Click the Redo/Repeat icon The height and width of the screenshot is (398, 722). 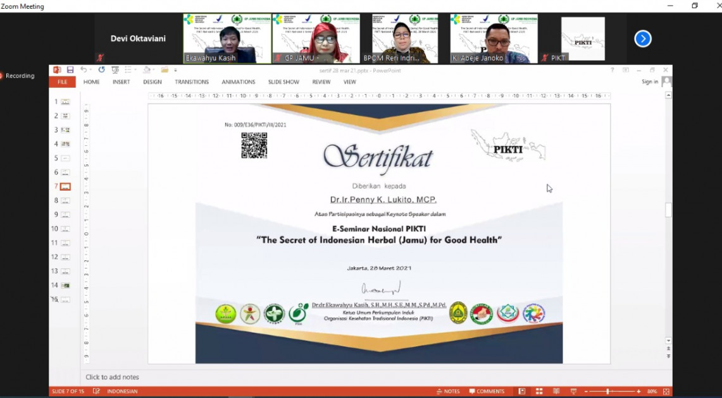pos(101,70)
